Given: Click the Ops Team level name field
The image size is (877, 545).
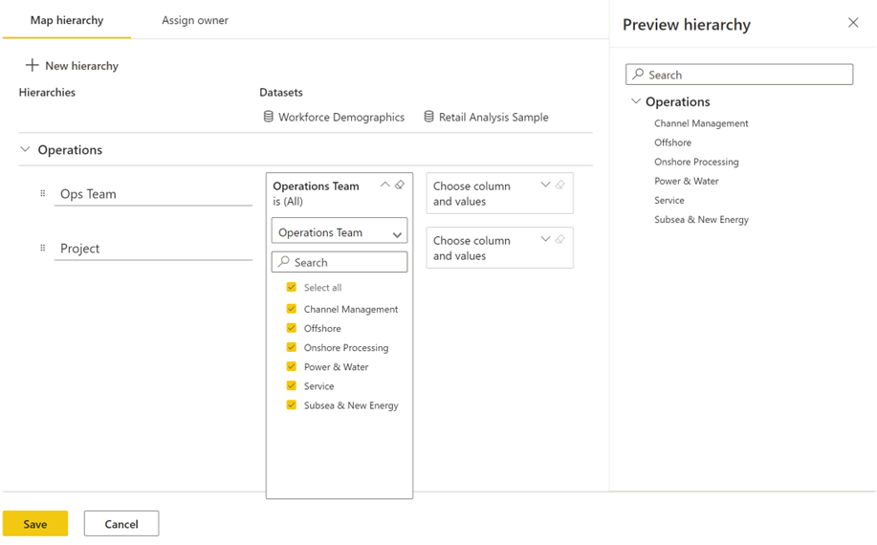Looking at the screenshot, I should (153, 194).
